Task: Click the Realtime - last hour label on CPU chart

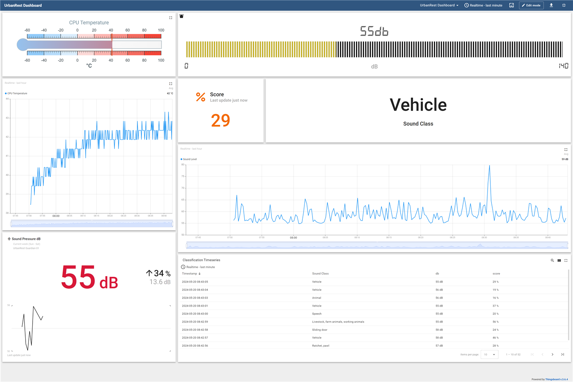Action: pyautogui.click(x=16, y=83)
